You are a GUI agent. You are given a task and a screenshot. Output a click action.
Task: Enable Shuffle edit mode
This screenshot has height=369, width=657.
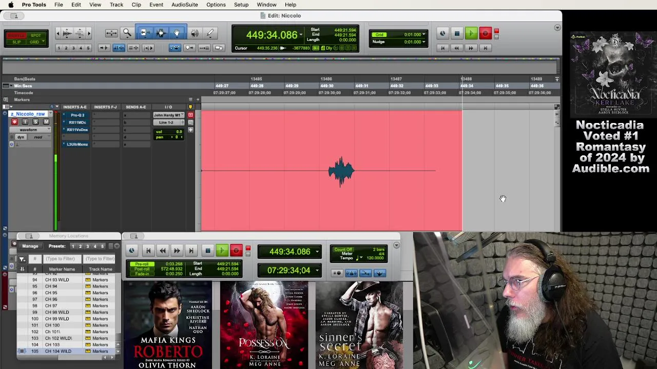[x=16, y=35]
